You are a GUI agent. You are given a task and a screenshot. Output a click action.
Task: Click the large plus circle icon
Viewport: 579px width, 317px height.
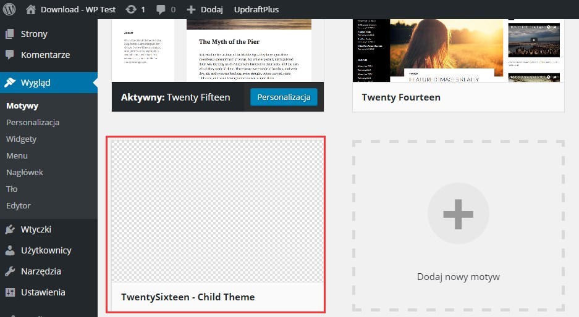(459, 214)
